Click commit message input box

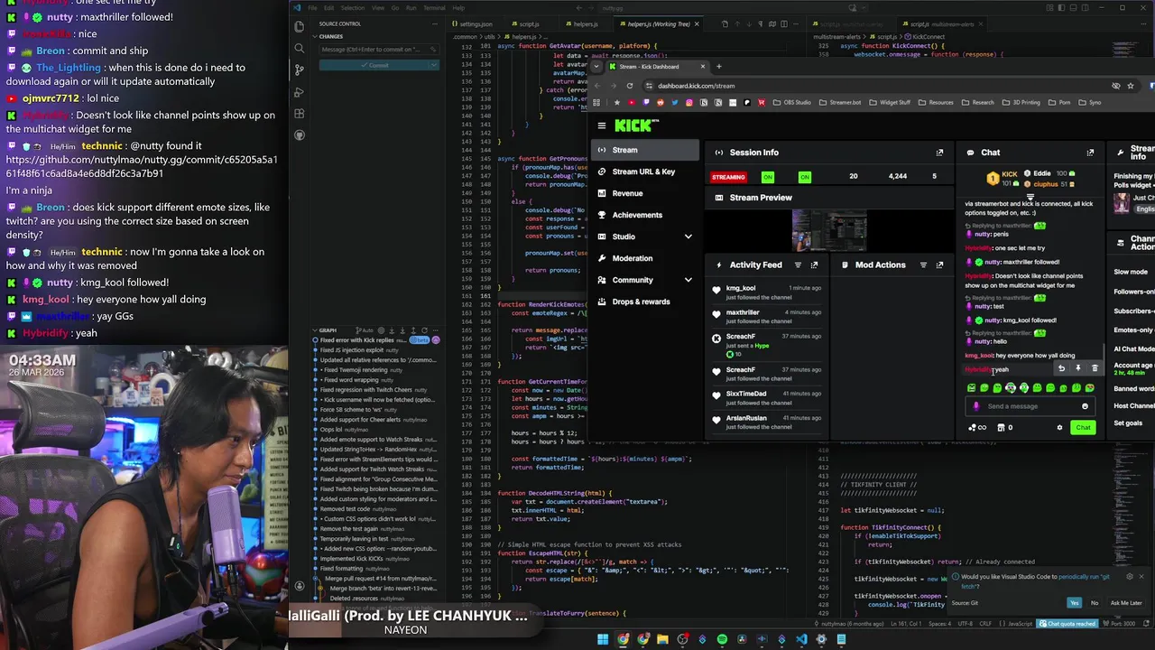pos(379,50)
